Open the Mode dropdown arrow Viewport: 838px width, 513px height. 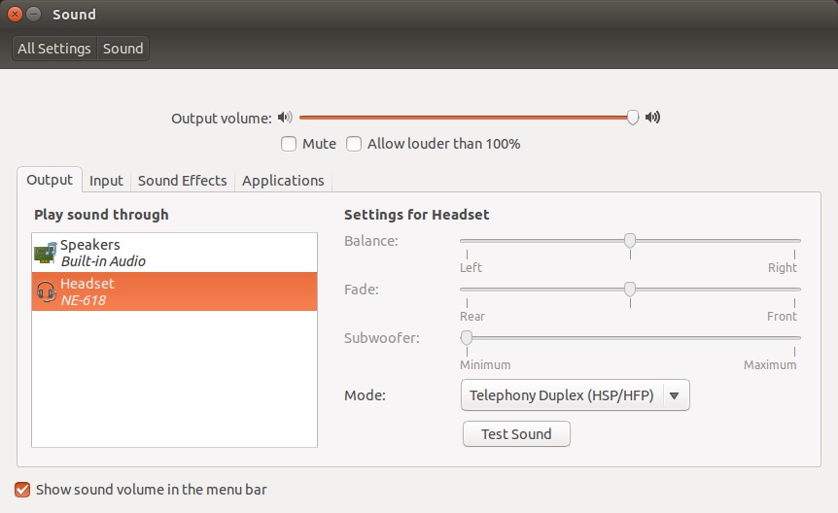pos(677,395)
